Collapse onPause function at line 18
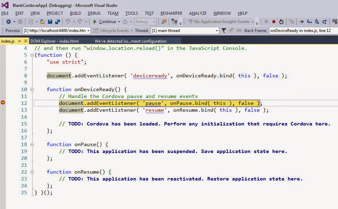 coord(32,144)
